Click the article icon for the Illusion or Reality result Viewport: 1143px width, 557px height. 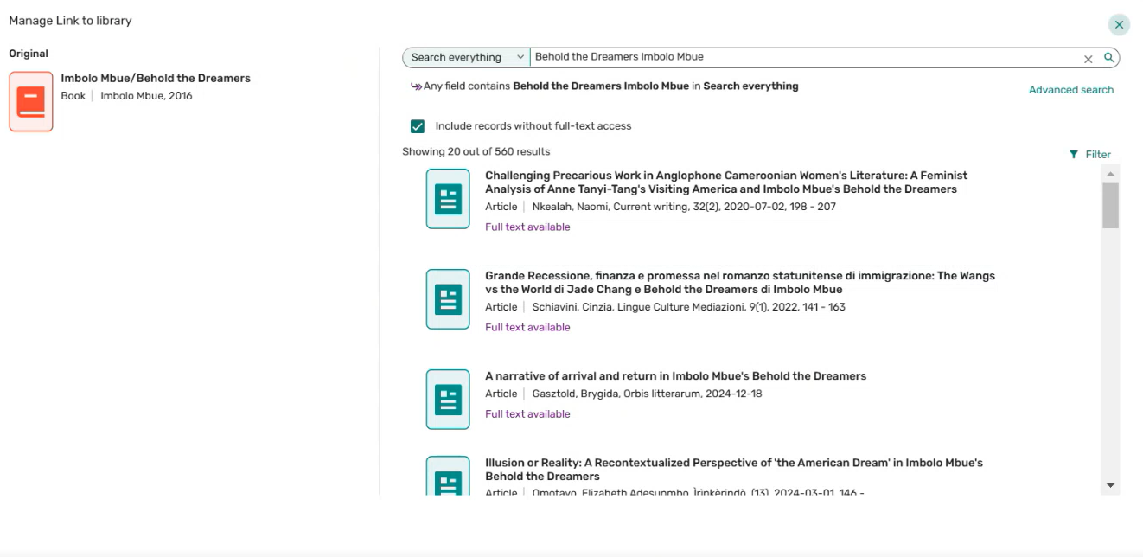point(448,476)
